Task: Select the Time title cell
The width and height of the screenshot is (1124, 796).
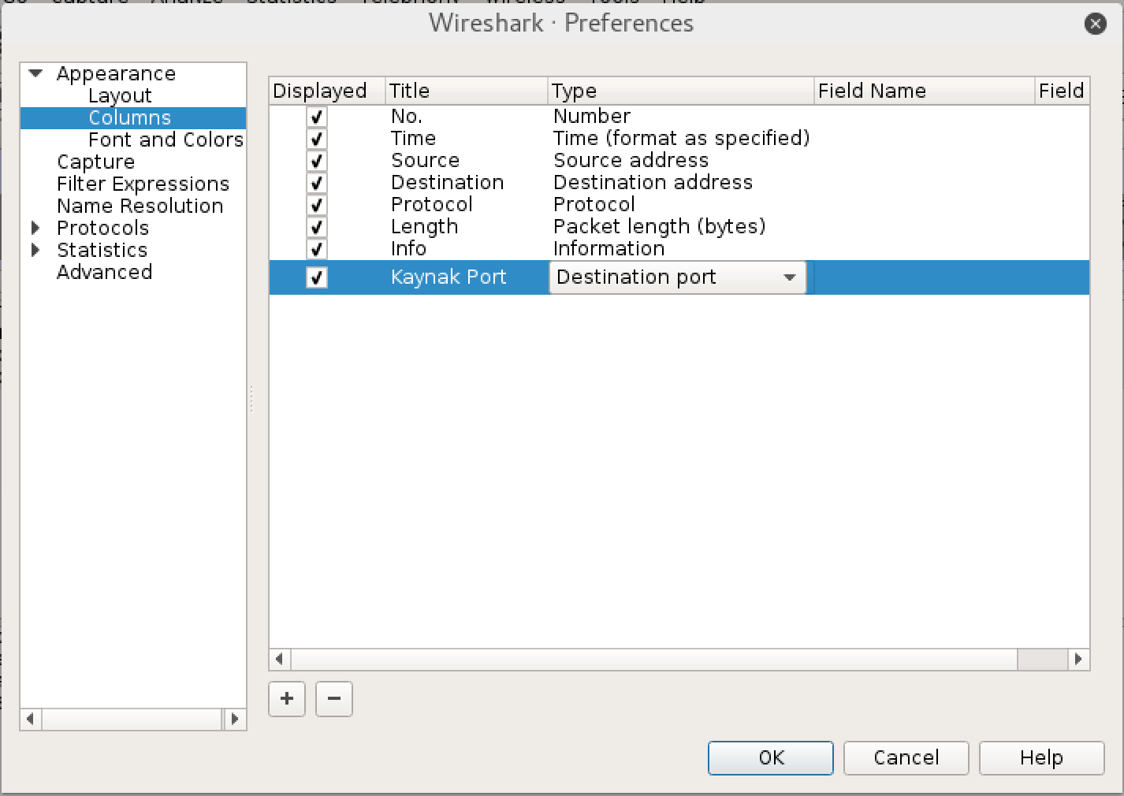Action: click(413, 138)
